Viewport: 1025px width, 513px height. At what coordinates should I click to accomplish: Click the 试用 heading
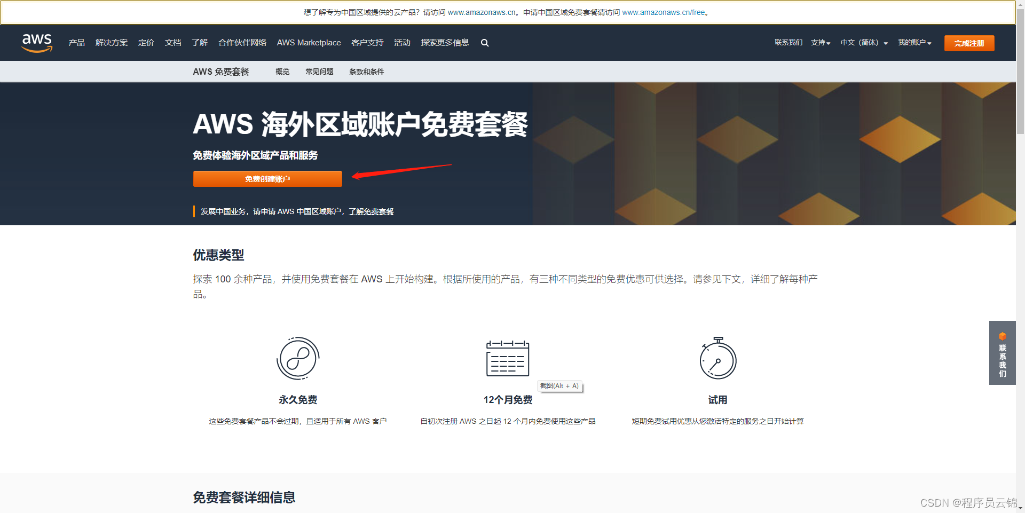[718, 400]
